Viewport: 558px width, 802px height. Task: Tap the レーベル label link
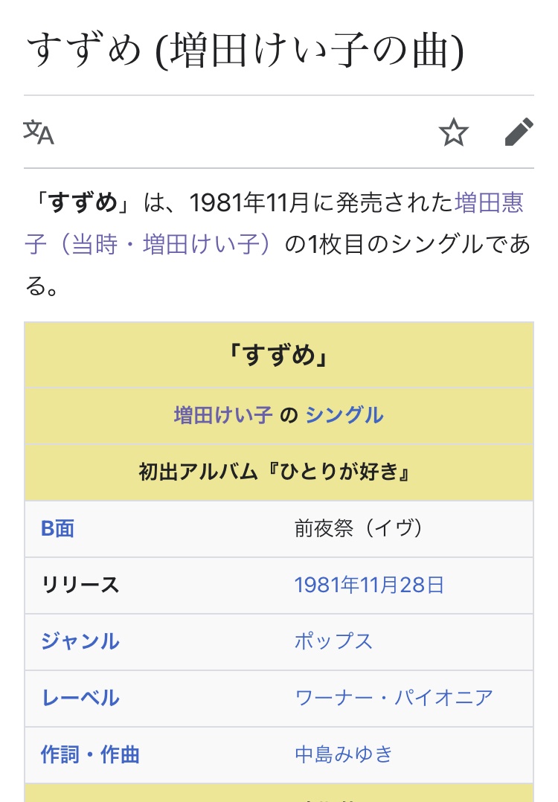tap(80, 698)
